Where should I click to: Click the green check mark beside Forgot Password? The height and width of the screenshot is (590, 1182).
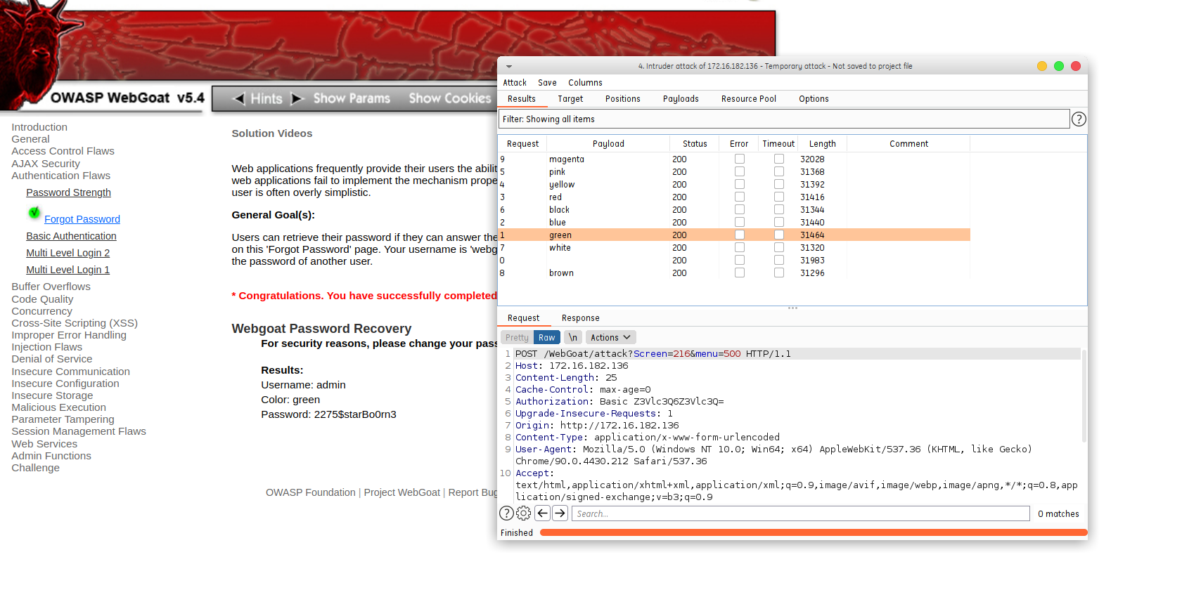[34, 212]
